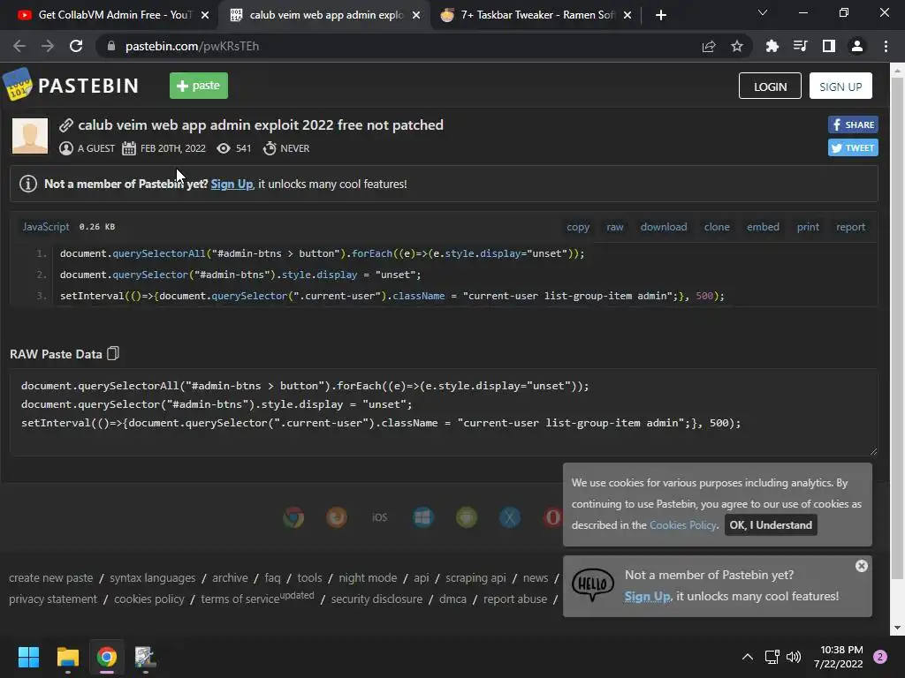The width and height of the screenshot is (905, 678).
Task: Close the YouTube CollabVM tab
Action: pos(205,15)
